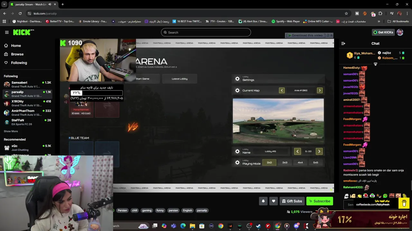This screenshot has width=412, height=231.
Task: Open the Chrome apps grid in bookmarks bar
Action: [x=4, y=21]
